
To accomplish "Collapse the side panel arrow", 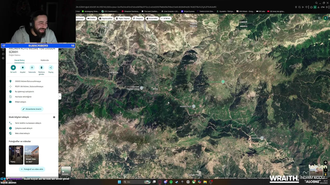I will tap(60, 96).
